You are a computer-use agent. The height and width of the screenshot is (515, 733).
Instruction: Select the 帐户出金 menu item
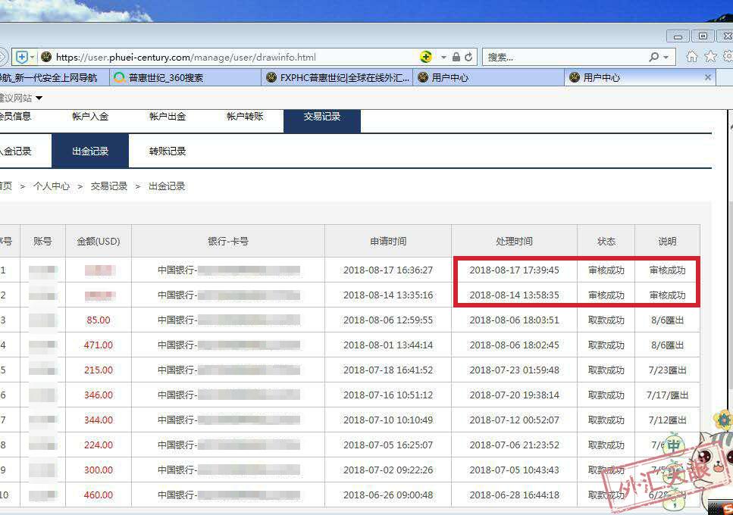pos(169,116)
